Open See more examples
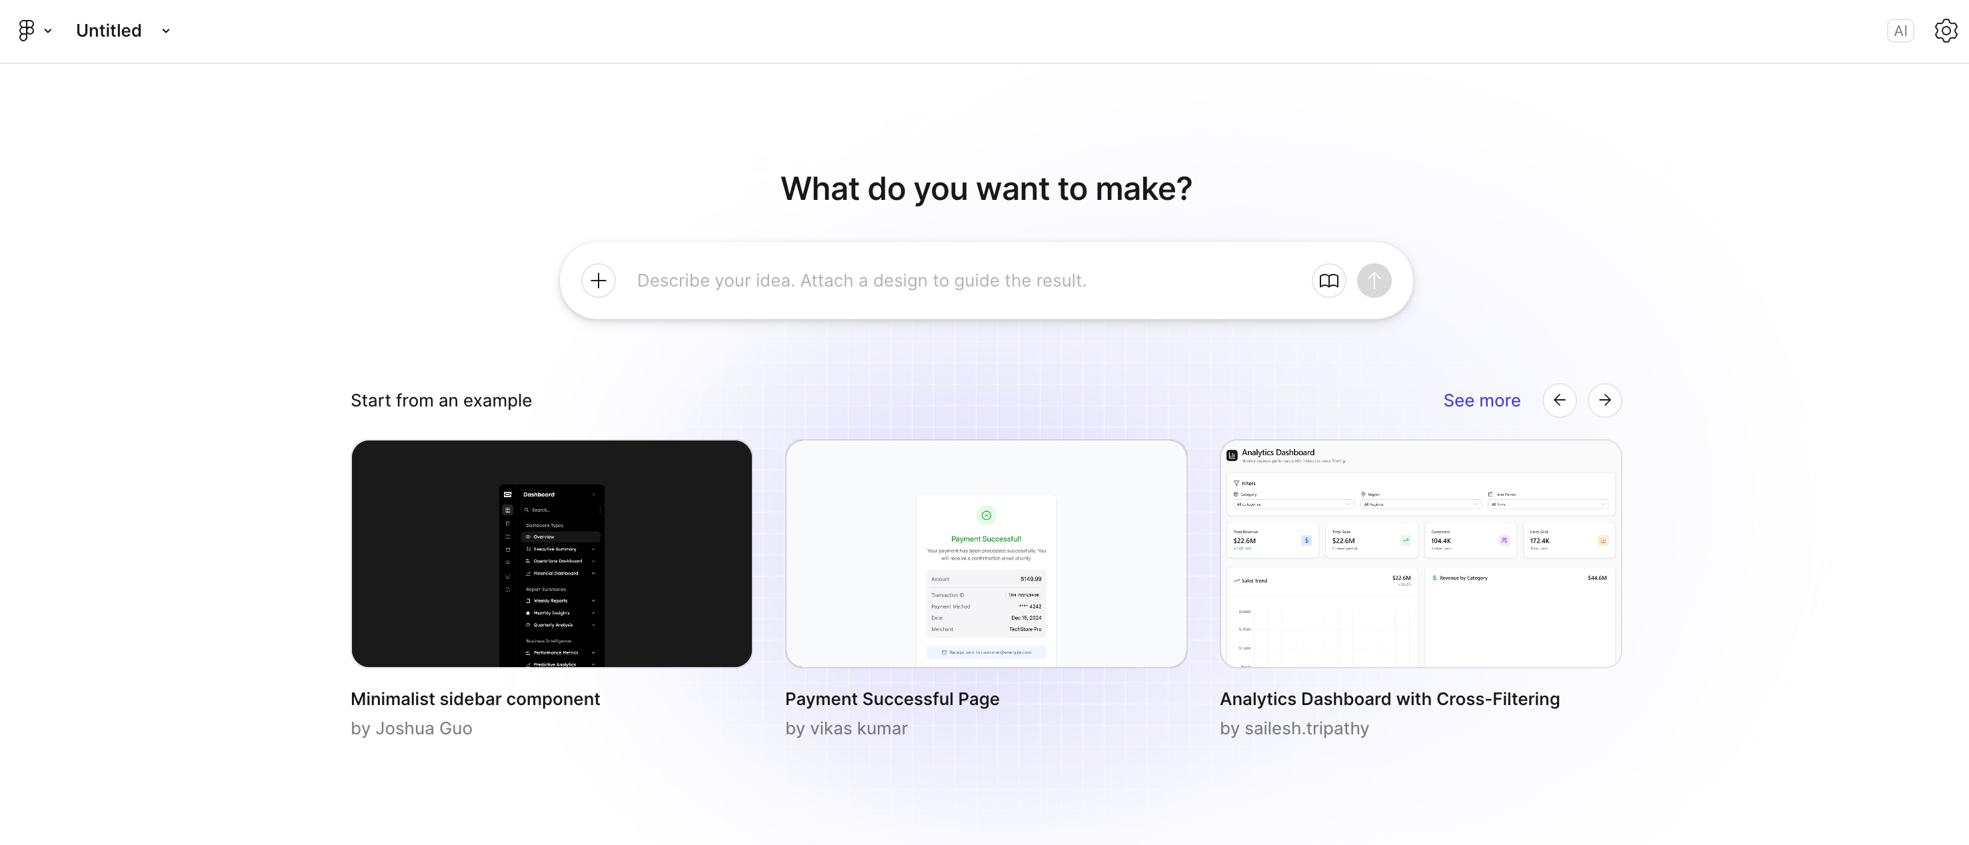Image resolution: width=1969 pixels, height=845 pixels. [x=1481, y=400]
